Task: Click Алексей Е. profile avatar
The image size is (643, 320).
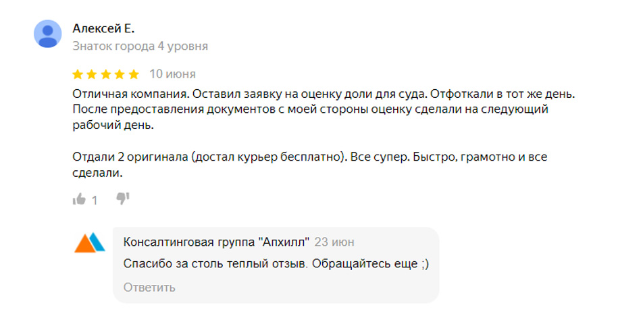Action: click(x=48, y=34)
